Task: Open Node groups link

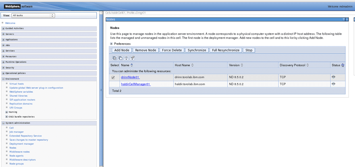Action: (x=17, y=164)
